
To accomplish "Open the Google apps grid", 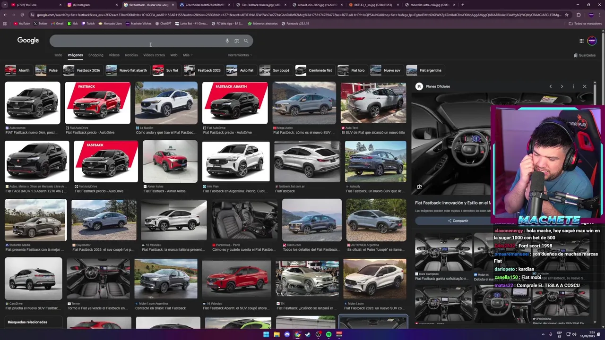I will [x=581, y=41].
